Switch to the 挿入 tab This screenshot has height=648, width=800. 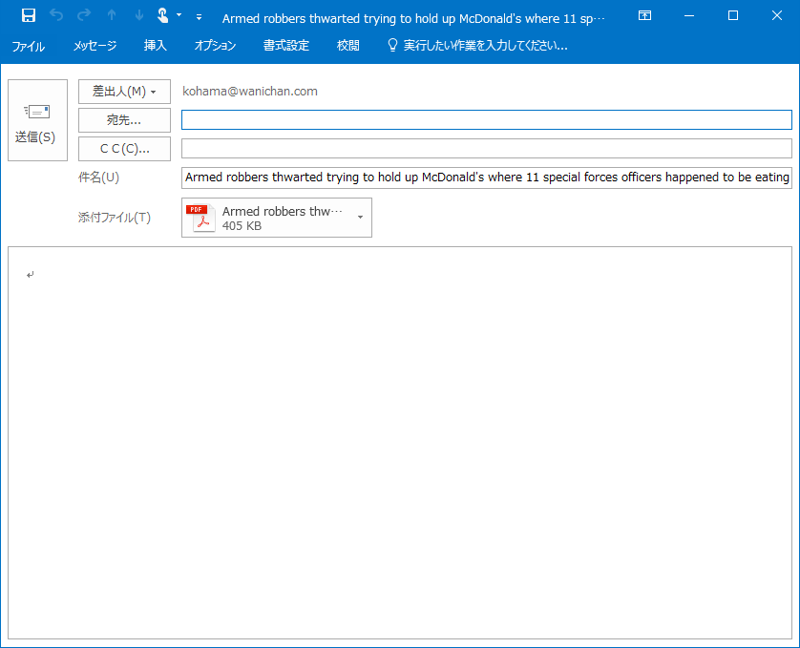pyautogui.click(x=155, y=46)
